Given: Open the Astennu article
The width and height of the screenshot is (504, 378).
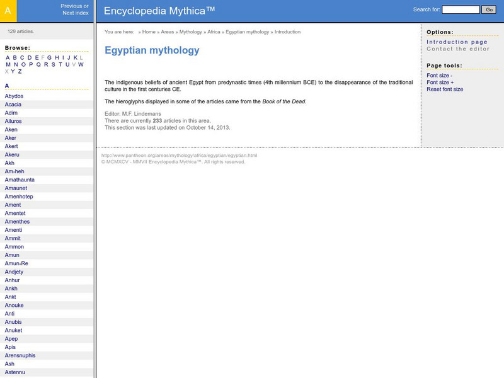Looking at the screenshot, I should [14, 372].
